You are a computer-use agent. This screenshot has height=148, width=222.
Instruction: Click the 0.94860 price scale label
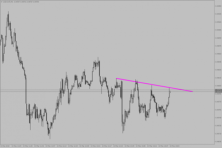click(x=218, y=54)
